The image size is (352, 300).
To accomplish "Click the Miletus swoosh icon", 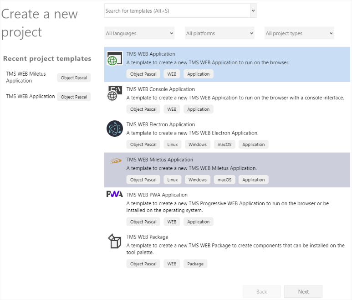I will pos(116,160).
